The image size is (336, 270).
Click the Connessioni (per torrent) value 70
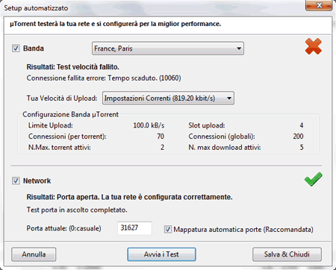tap(161, 136)
